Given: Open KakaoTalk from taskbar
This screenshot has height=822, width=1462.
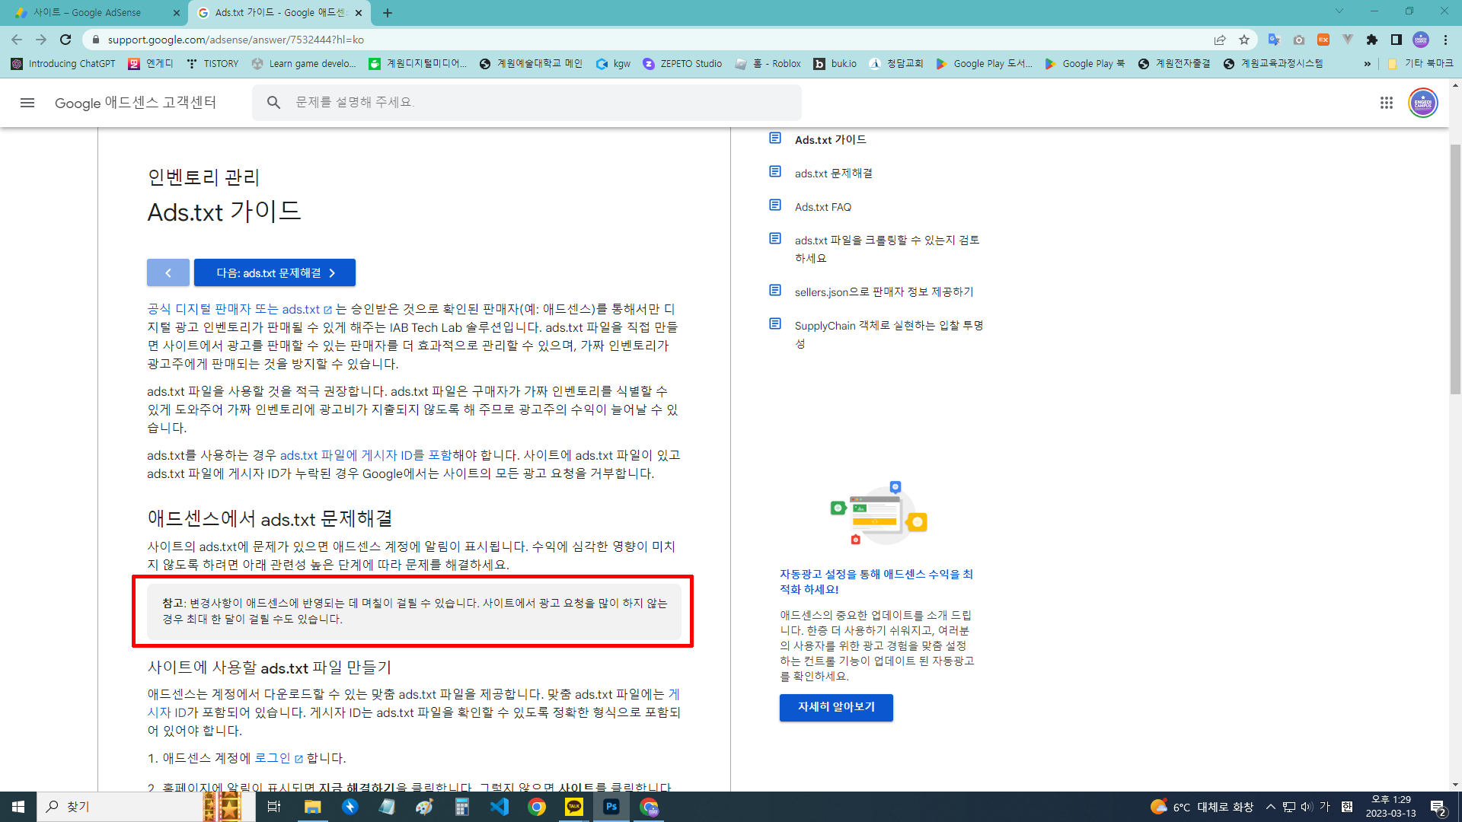Looking at the screenshot, I should click(574, 807).
